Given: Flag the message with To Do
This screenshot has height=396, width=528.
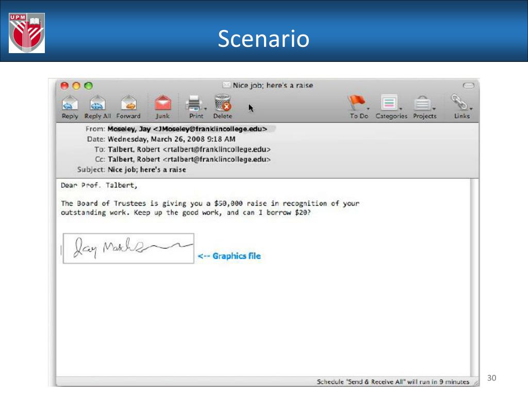Looking at the screenshot, I should click(356, 102).
